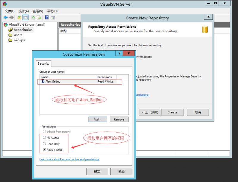The height and width of the screenshot is (182, 238).
Task: Click the VisualSVN logo in the title bar
Action: 5,4
